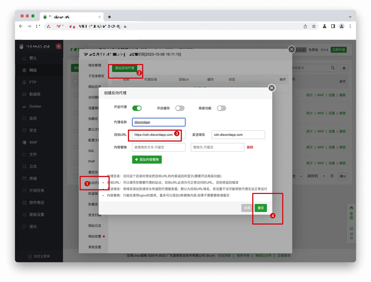Click the 确认 button in pagination

coord(343,176)
